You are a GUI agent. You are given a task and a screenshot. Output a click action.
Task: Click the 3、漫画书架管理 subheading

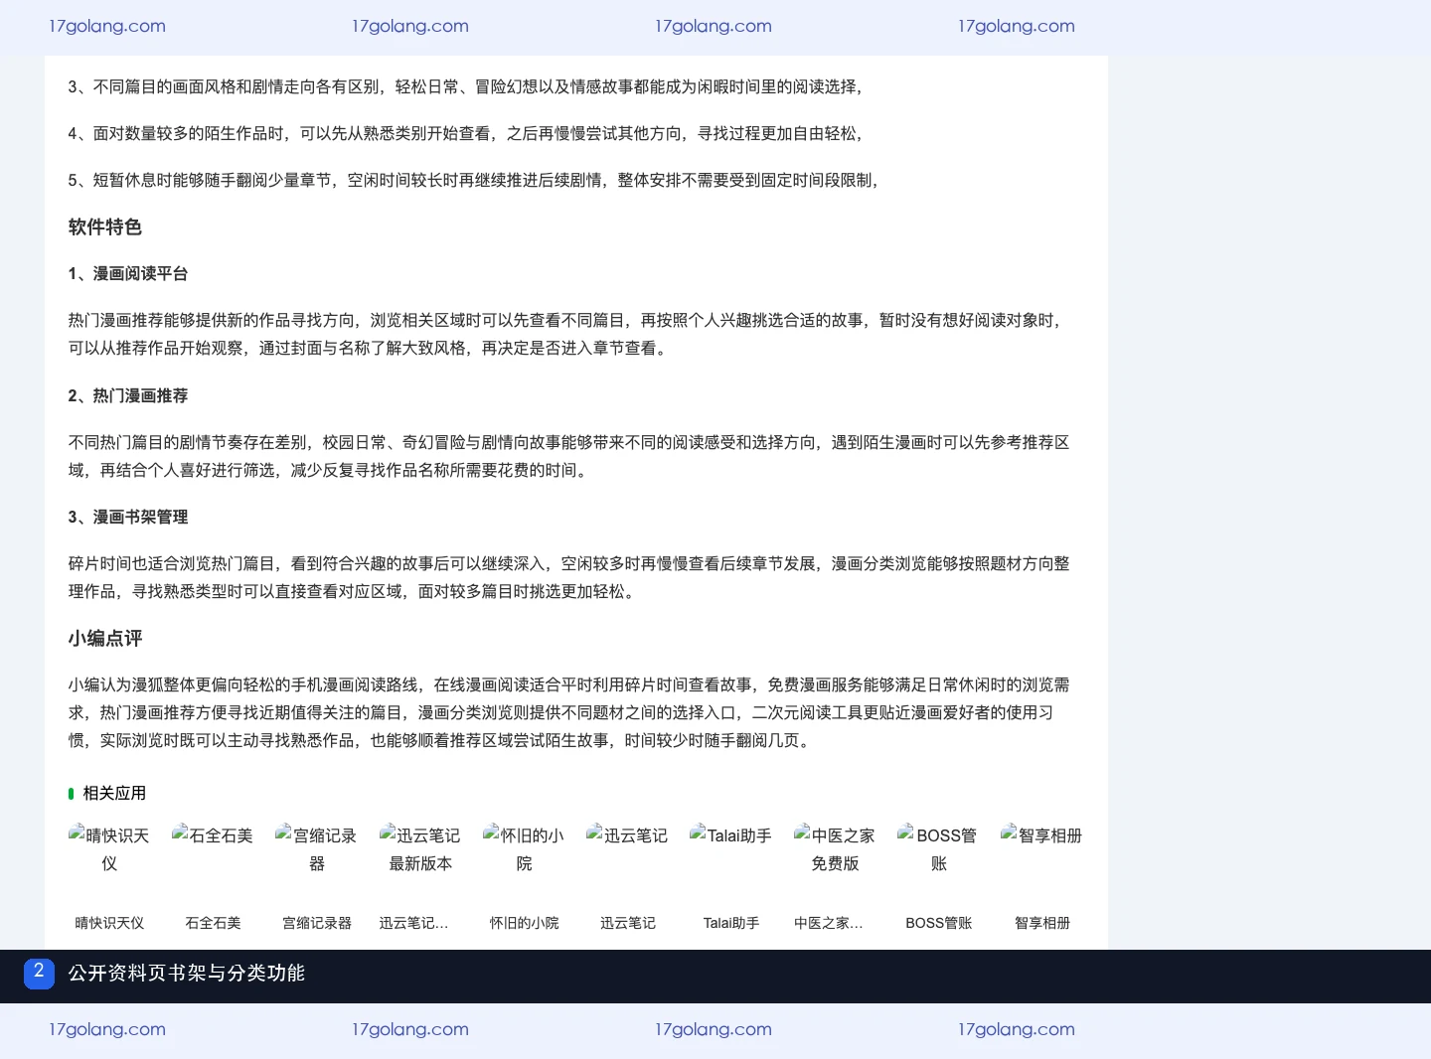point(128,517)
